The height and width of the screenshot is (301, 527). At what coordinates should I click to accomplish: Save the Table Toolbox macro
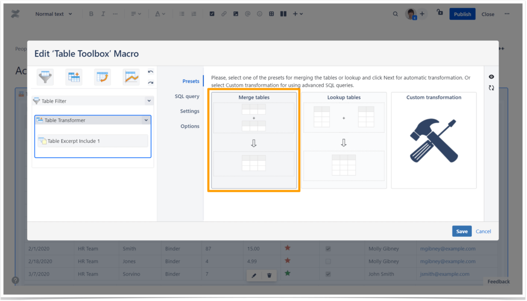(462, 231)
